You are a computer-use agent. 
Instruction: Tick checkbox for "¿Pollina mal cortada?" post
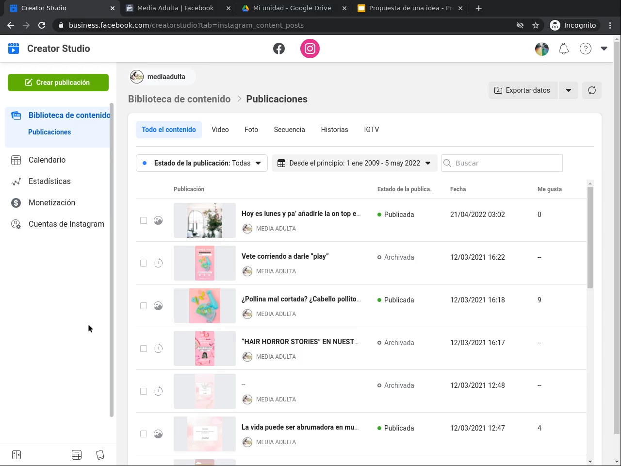[144, 306]
